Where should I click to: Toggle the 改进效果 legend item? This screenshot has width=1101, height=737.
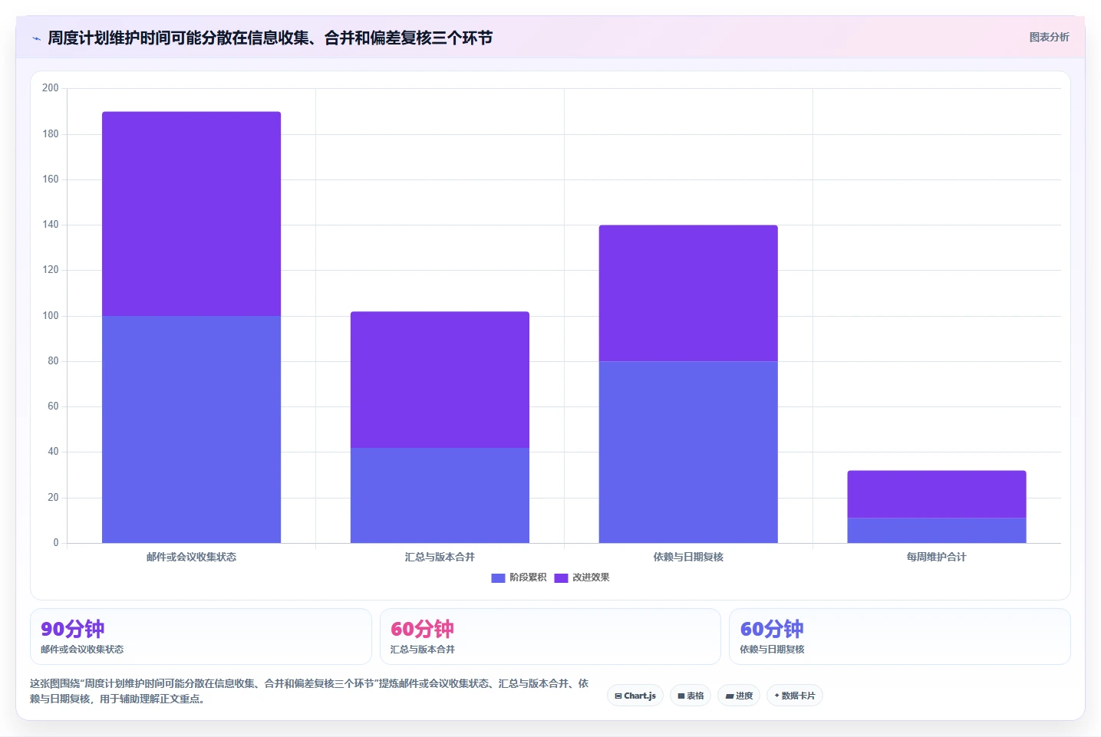point(582,577)
